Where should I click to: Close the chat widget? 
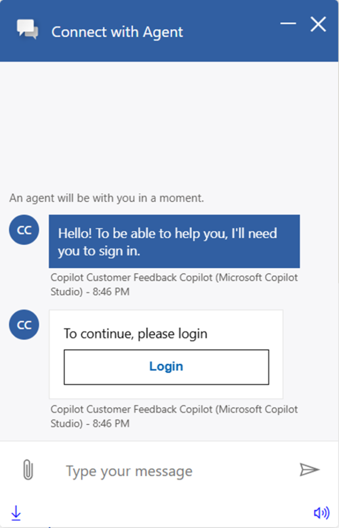point(318,24)
